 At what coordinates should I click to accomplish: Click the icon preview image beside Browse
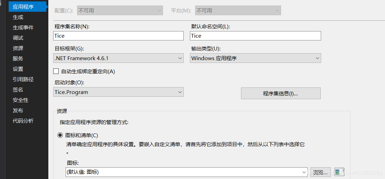pyautogui.click(x=339, y=172)
